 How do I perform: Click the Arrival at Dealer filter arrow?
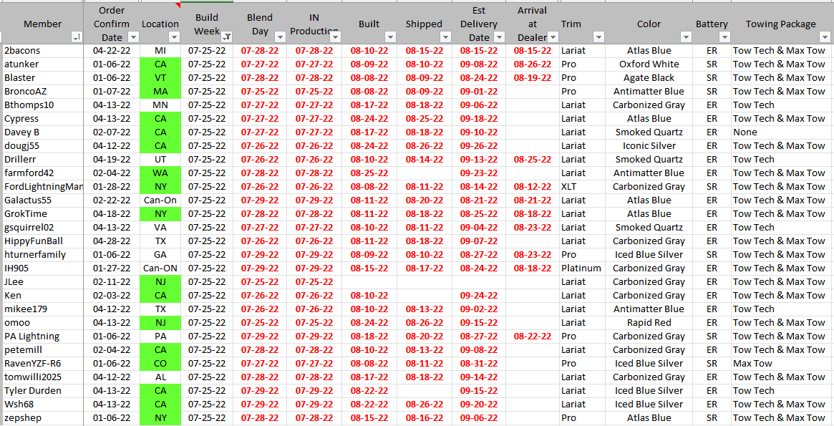[x=553, y=37]
